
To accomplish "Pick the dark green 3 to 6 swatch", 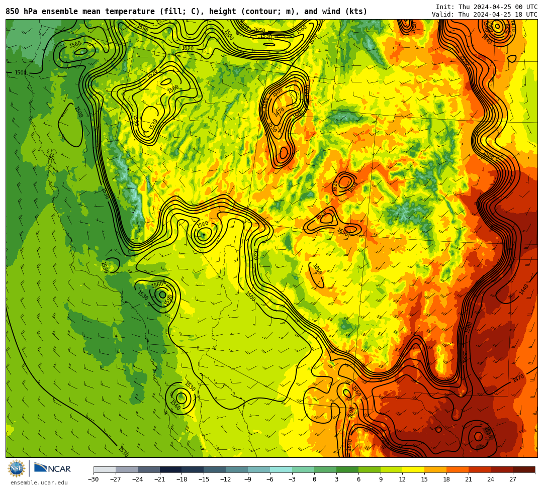I will coord(347,469).
